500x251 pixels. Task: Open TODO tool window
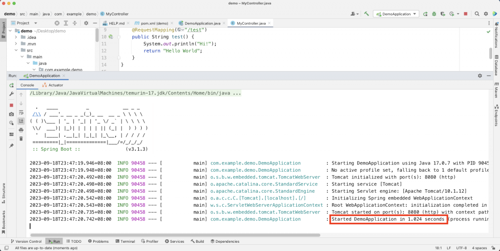74,241
